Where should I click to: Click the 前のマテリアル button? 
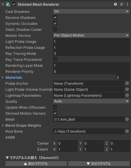36,164
